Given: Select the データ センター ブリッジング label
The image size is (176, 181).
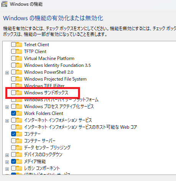Looking at the screenshot, I should (47, 148).
